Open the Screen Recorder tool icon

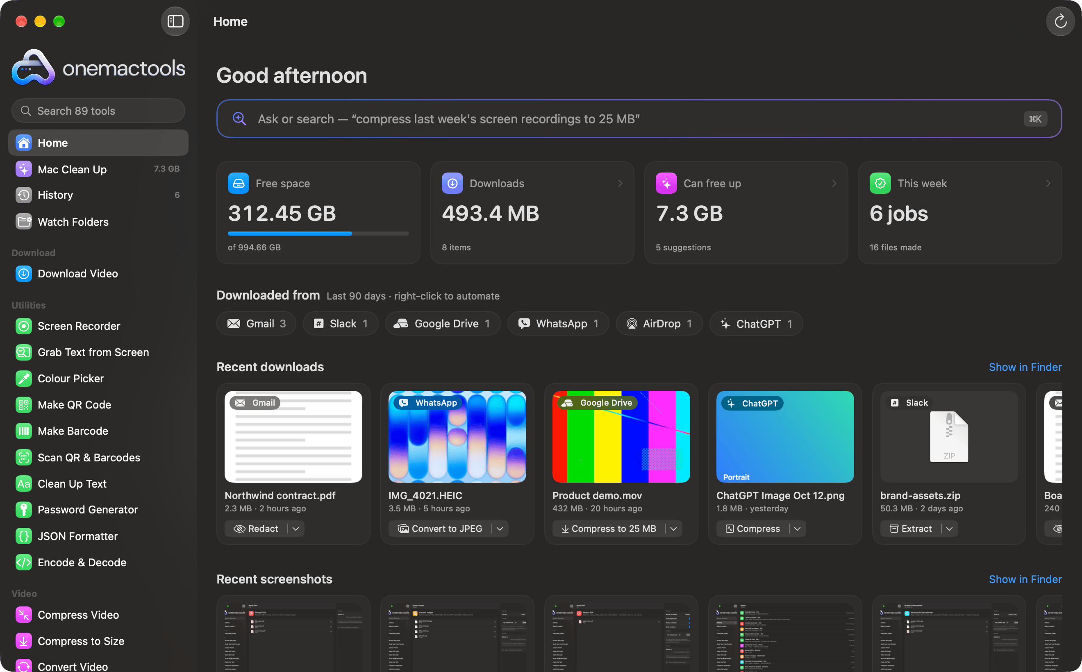(x=23, y=326)
